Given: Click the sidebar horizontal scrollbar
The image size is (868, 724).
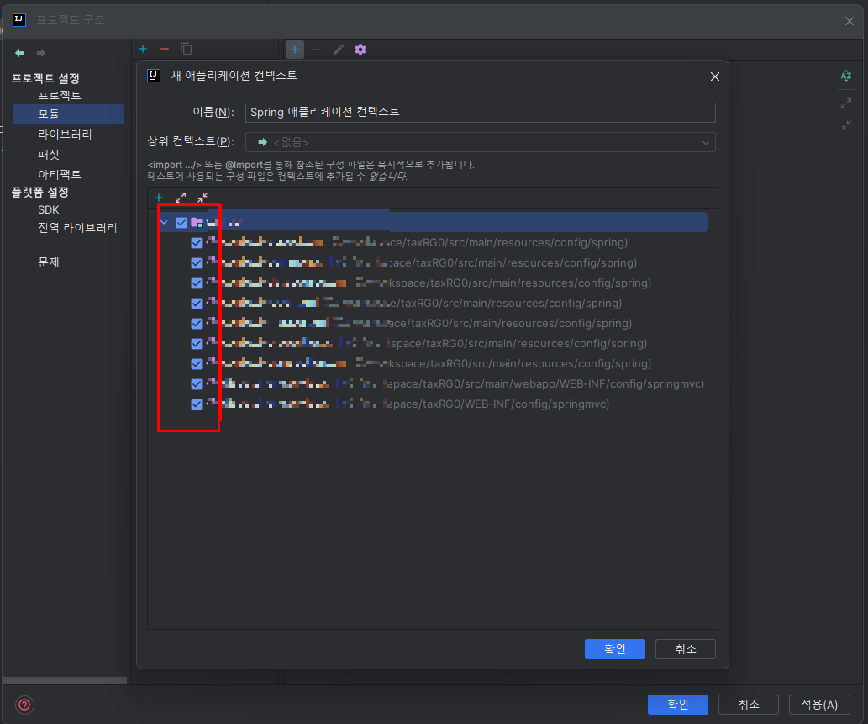Looking at the screenshot, I should 65,680.
